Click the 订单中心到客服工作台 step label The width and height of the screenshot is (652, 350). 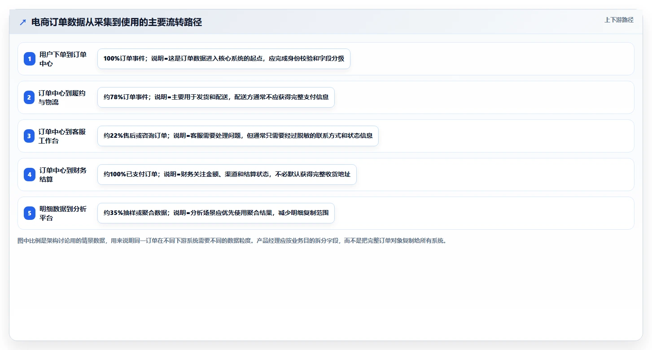(62, 136)
